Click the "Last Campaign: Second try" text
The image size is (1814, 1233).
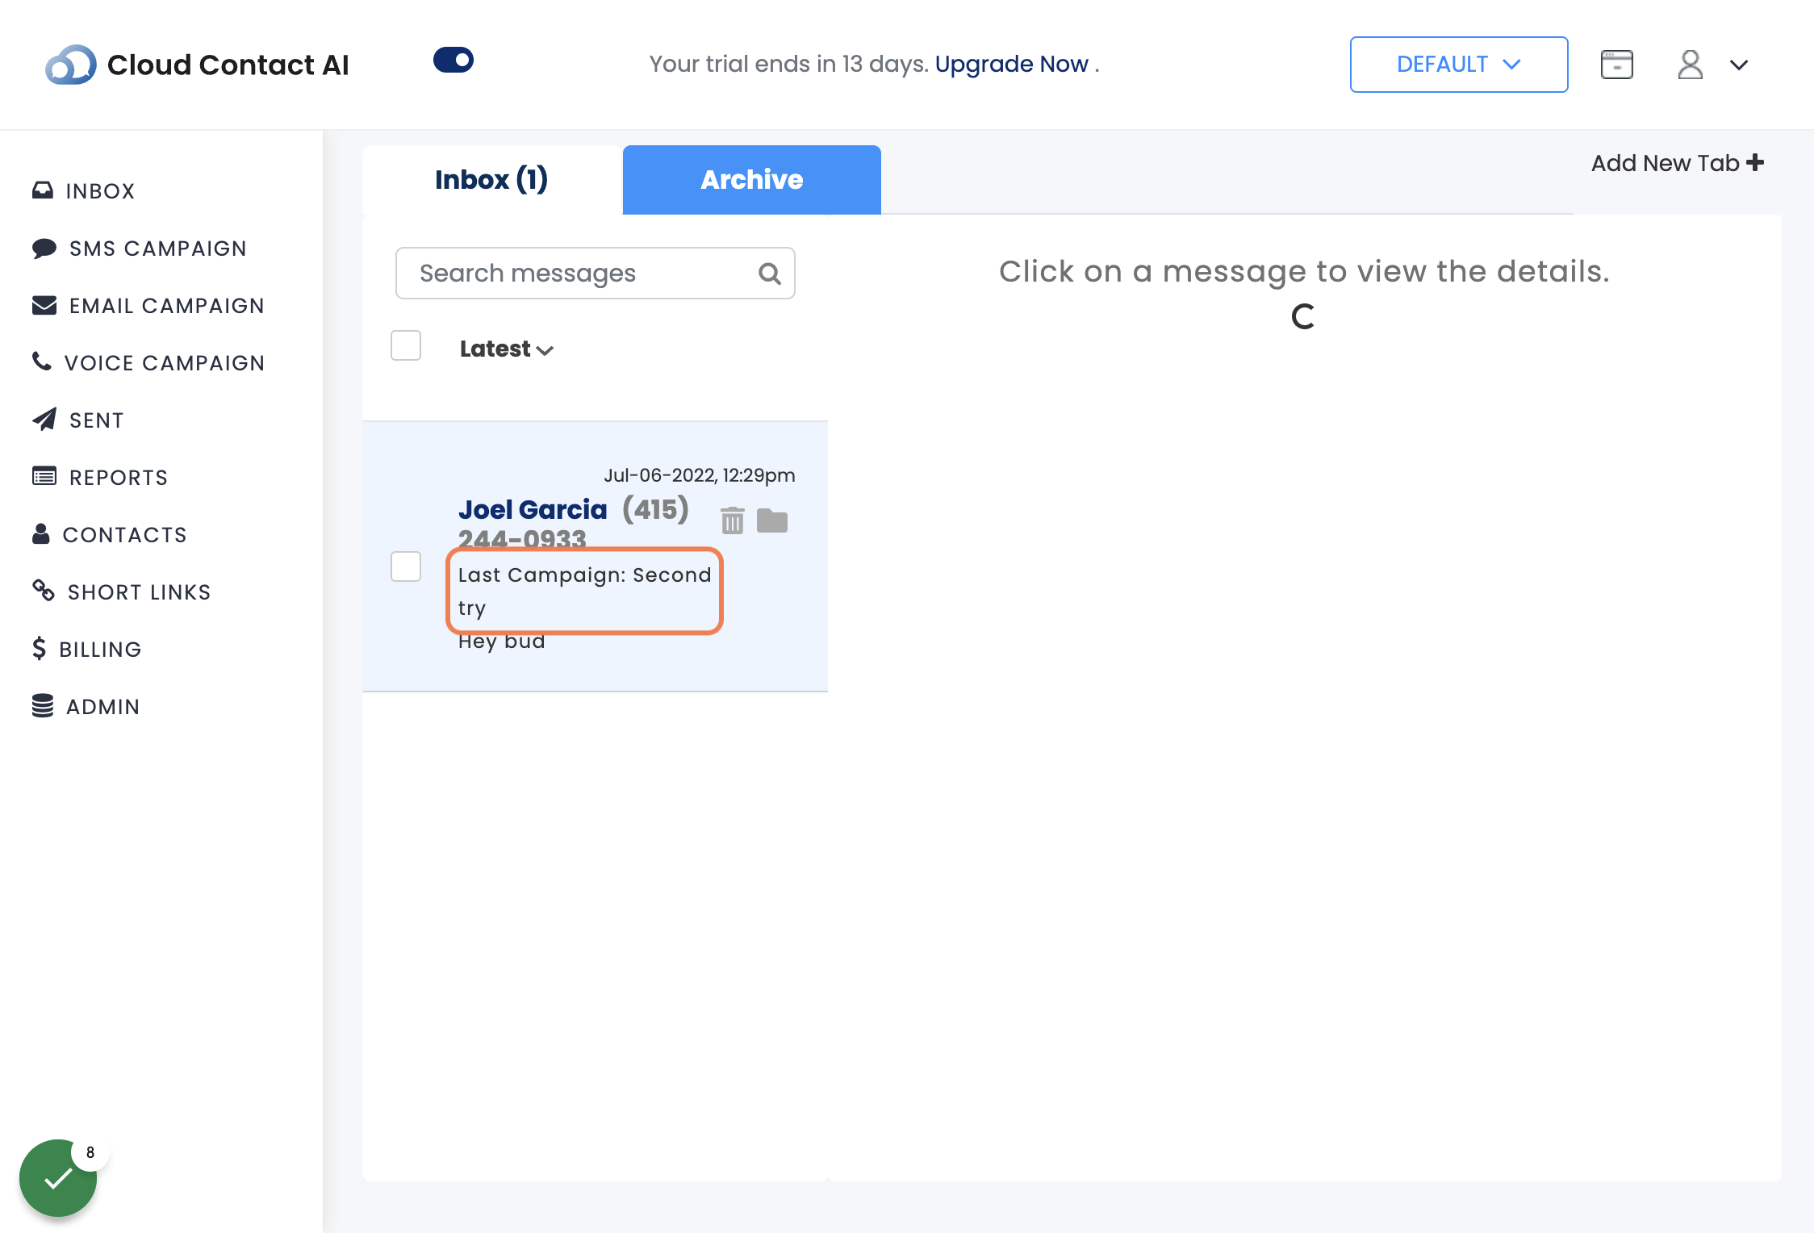click(585, 591)
